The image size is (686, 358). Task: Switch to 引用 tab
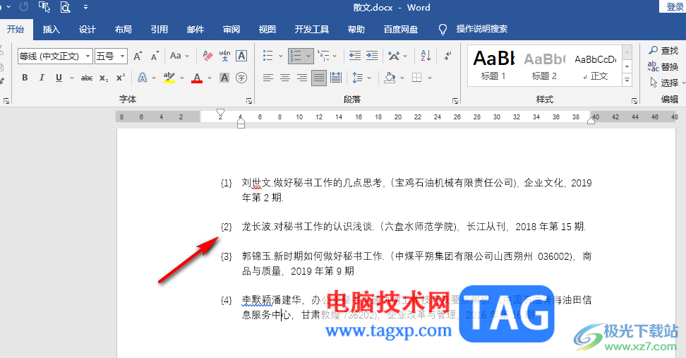pyautogui.click(x=160, y=30)
